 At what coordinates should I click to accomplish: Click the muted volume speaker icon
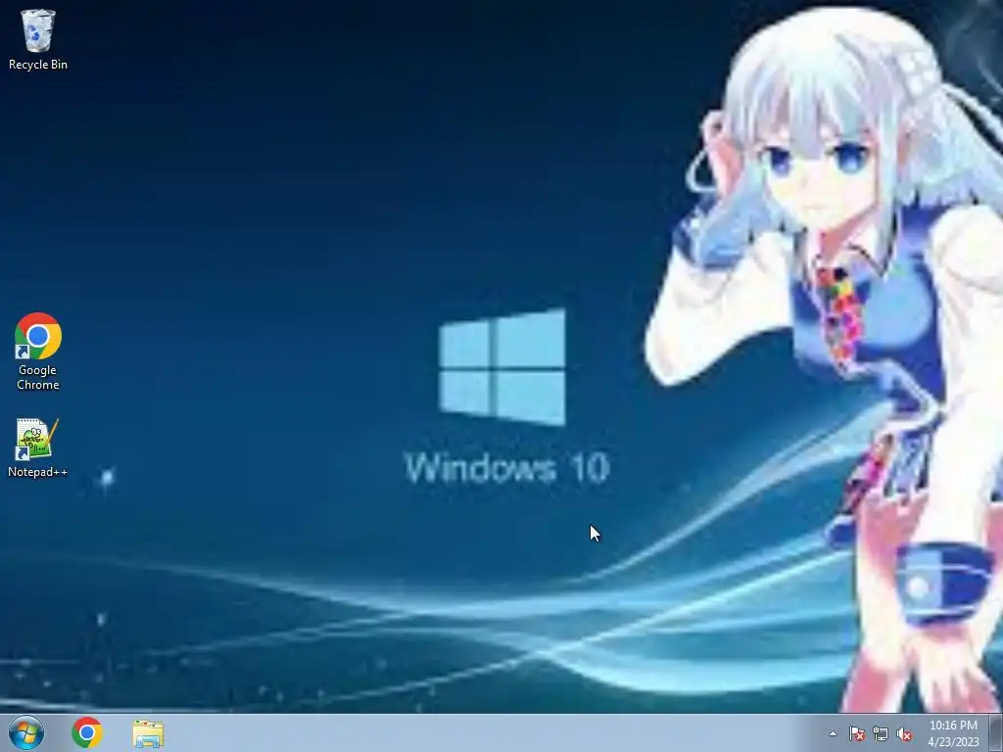(x=904, y=733)
